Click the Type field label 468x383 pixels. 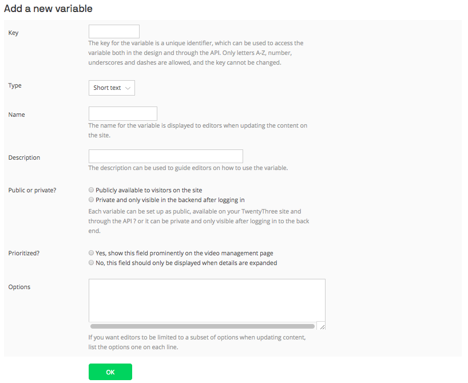(15, 85)
